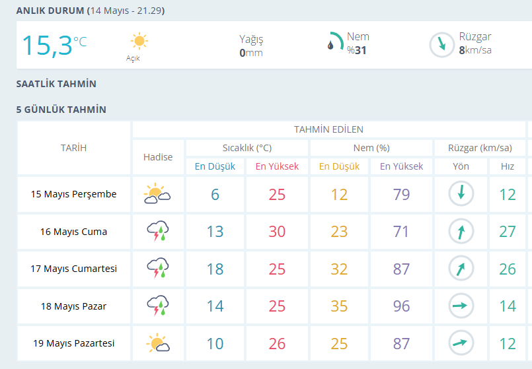This screenshot has height=369, width=532.
Task: Click lowest temperature 18 for 17 Mayıs
Action: [x=215, y=269]
